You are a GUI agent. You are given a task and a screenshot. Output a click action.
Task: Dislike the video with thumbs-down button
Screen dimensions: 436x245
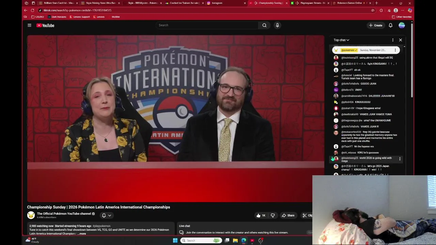(273, 215)
